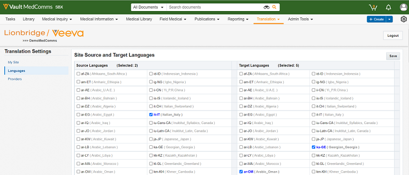Check target language ar-IQ Arabic Iraq
The image size is (409, 175).
pos(241,123)
